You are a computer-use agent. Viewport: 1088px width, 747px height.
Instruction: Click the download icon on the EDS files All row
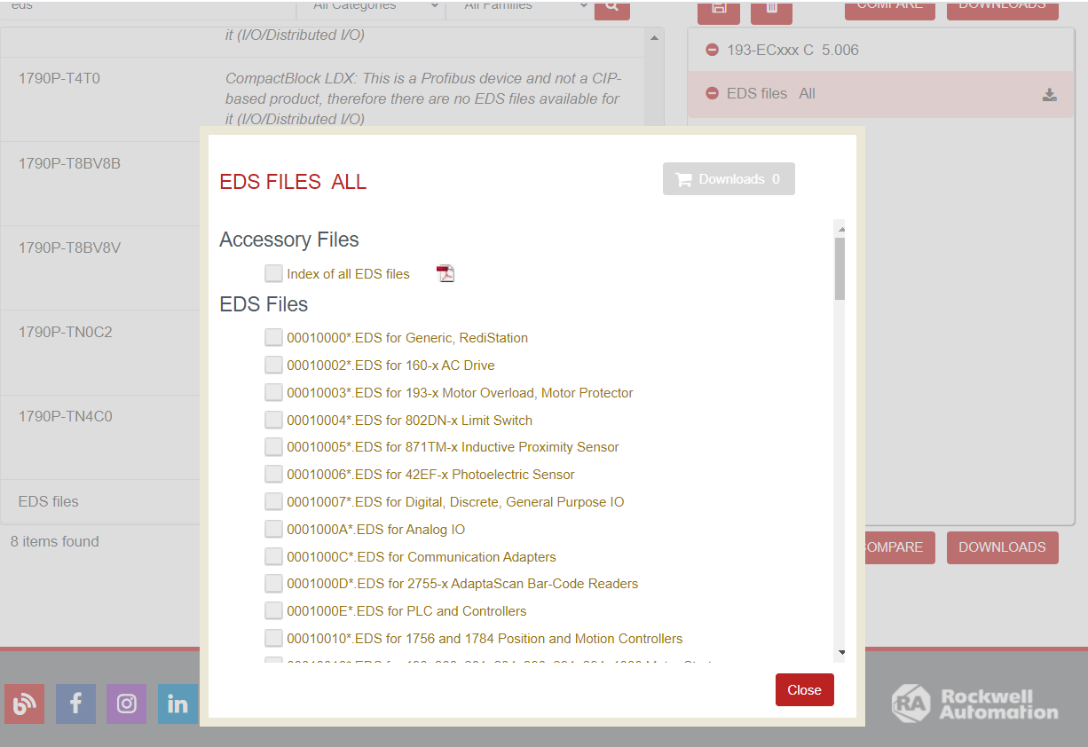1049,94
